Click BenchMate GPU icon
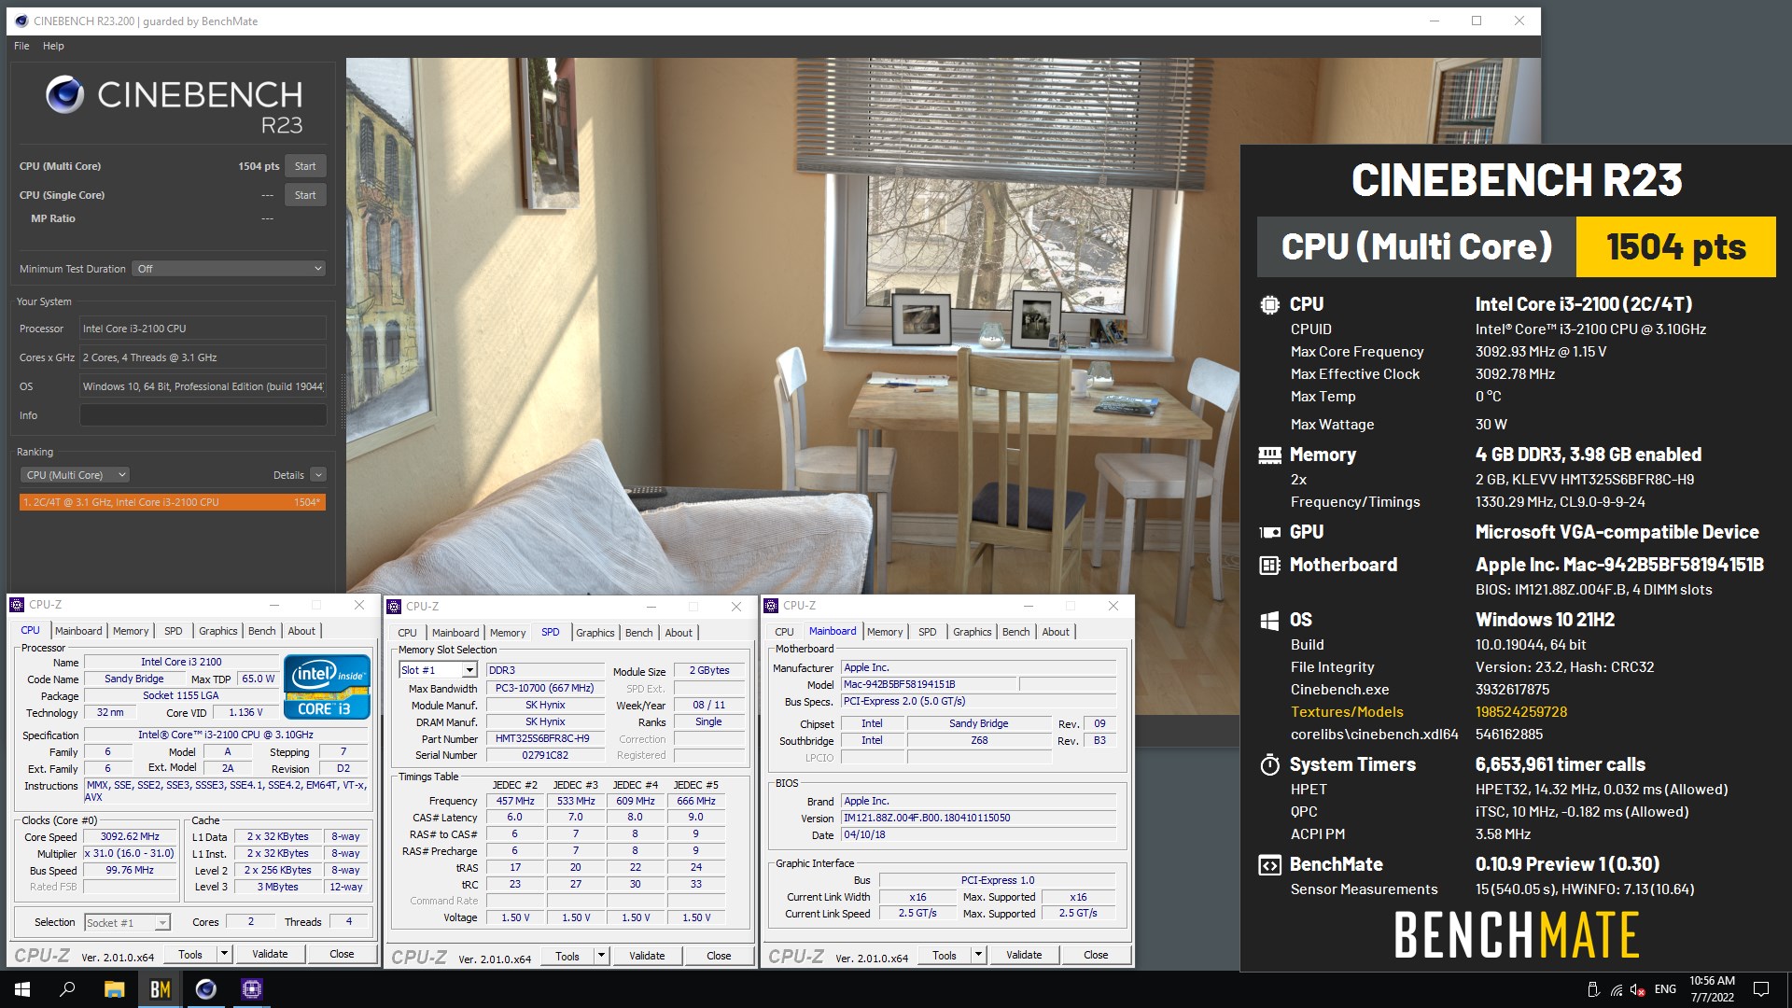 [x=1269, y=532]
